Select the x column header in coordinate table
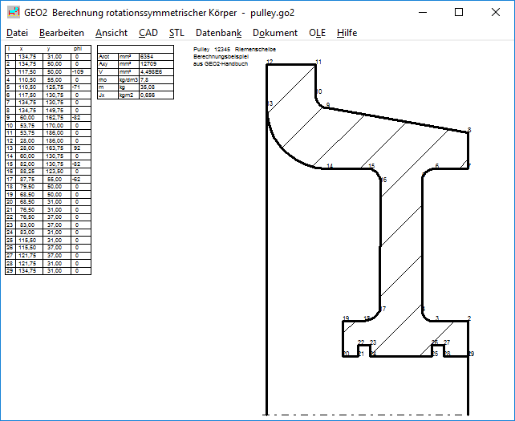Screen dimensions: 515x421 [x=21, y=49]
